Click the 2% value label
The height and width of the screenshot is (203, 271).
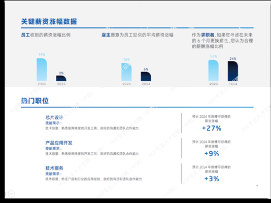61,73
